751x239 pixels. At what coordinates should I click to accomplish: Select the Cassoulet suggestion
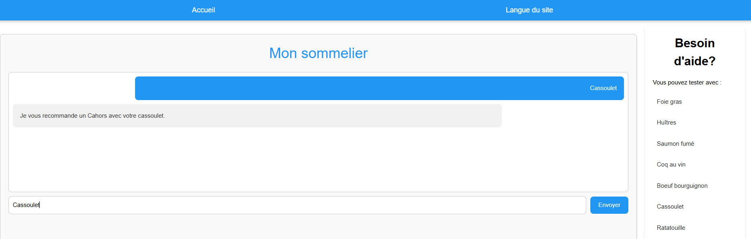coord(670,207)
